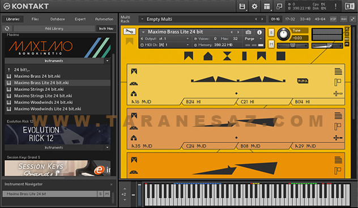Image resolution: width=358 pixels, height=208 pixels.
Task: Open Maximo Brass Lite instrument name dropdown
Action: click(143, 32)
